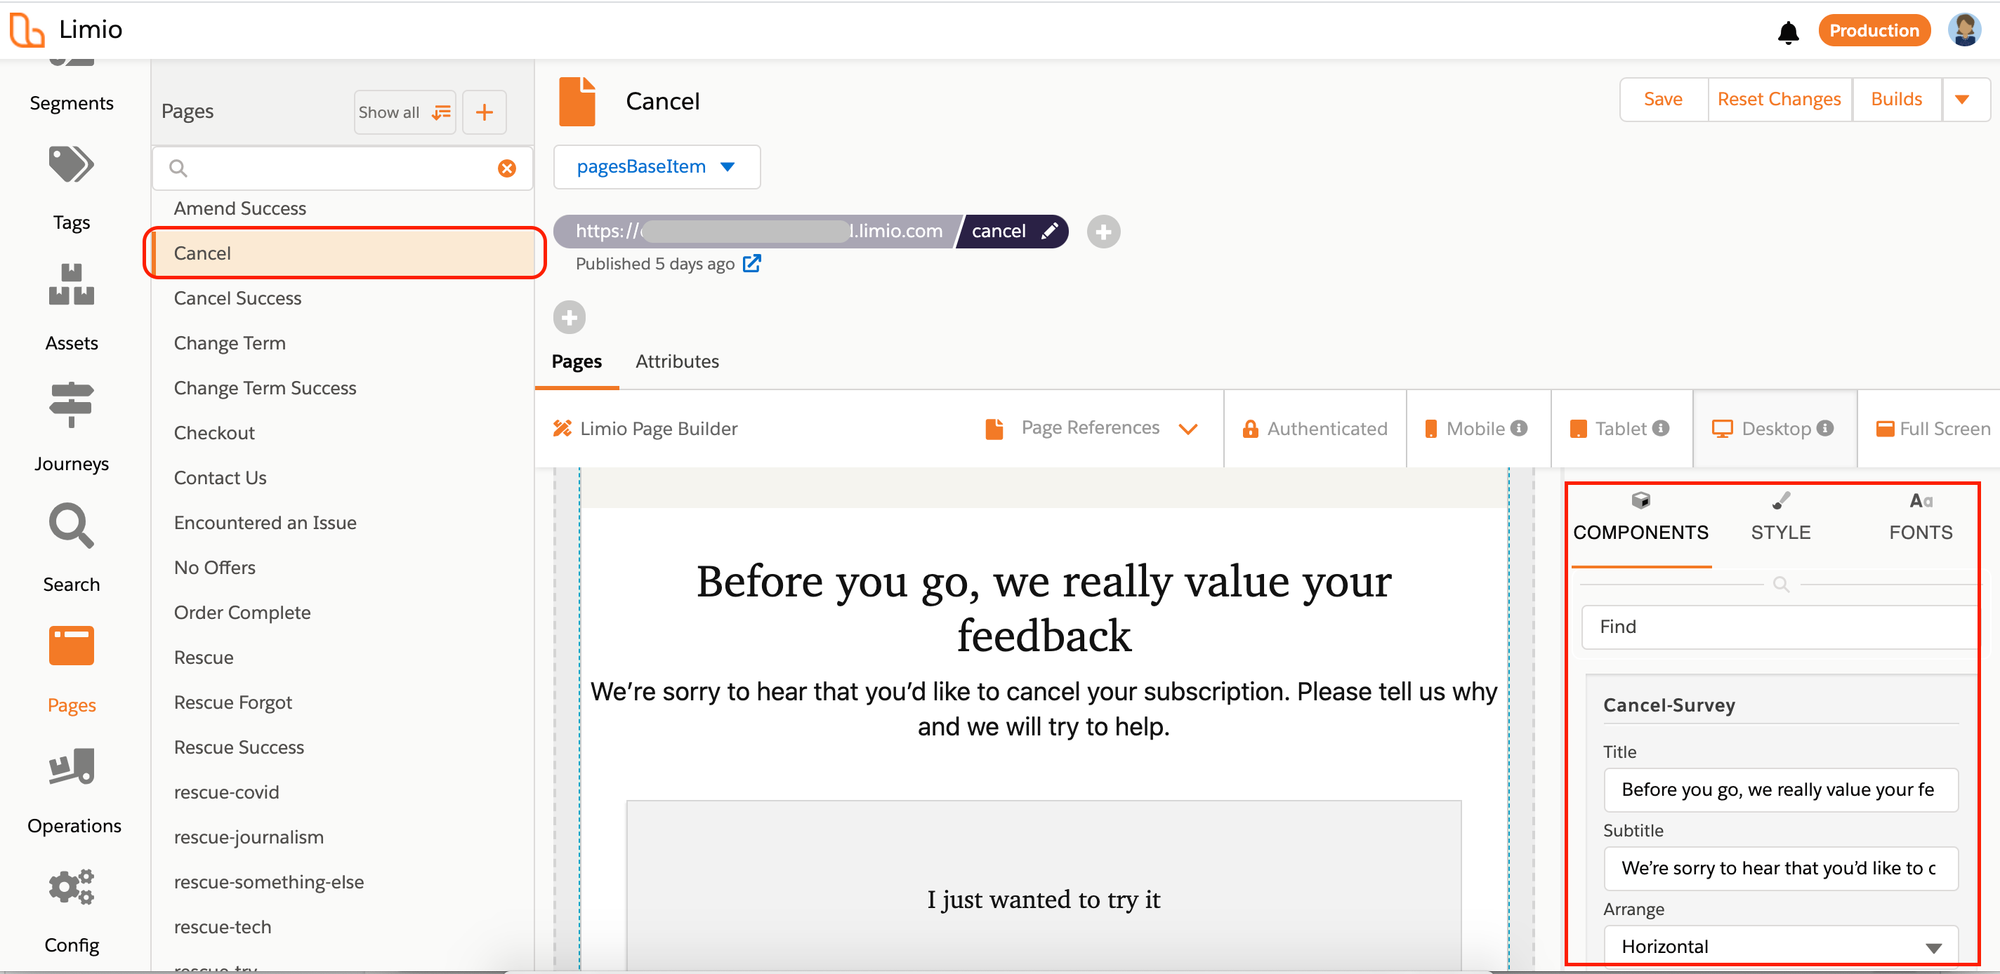Open user avatar menu
The image size is (2000, 974).
click(x=1964, y=30)
